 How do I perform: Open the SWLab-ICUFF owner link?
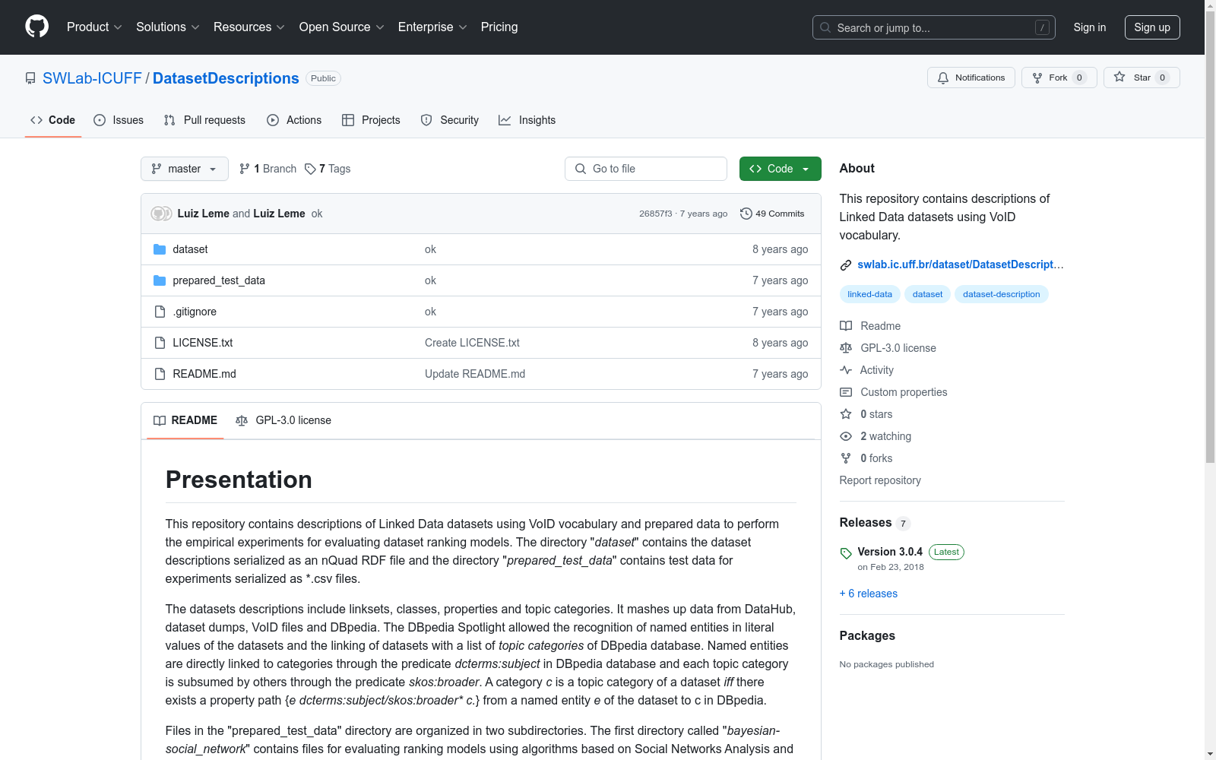(x=92, y=78)
